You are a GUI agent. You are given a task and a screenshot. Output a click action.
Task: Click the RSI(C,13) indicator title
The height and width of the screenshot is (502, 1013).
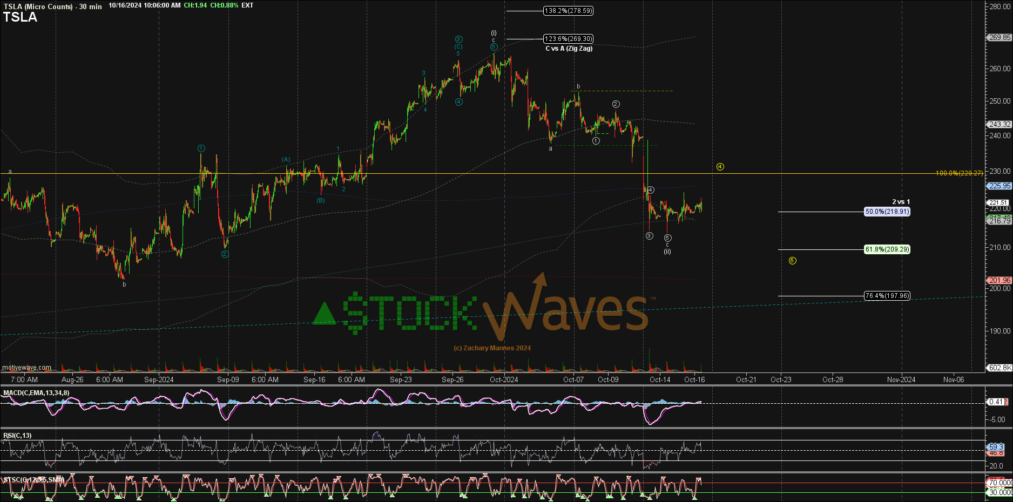(17, 436)
